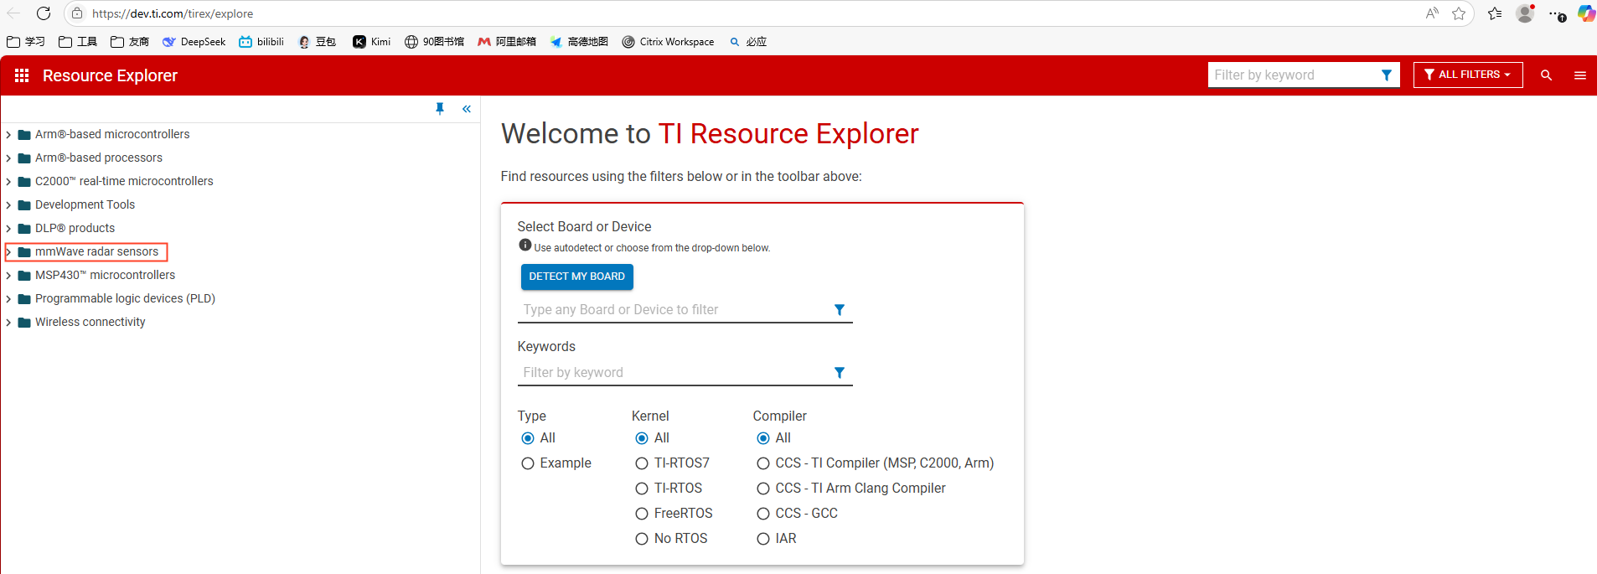Open the browser profile avatar
The height and width of the screenshot is (574, 1597).
[1526, 13]
